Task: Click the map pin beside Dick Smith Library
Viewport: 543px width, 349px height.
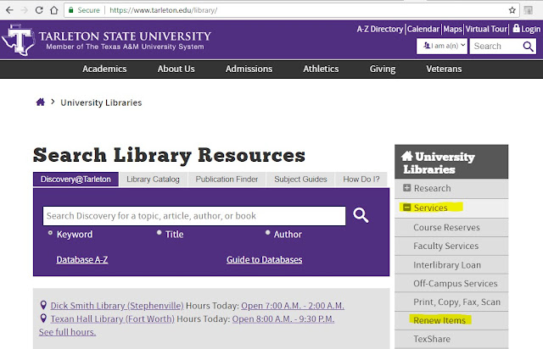Action: (x=43, y=305)
